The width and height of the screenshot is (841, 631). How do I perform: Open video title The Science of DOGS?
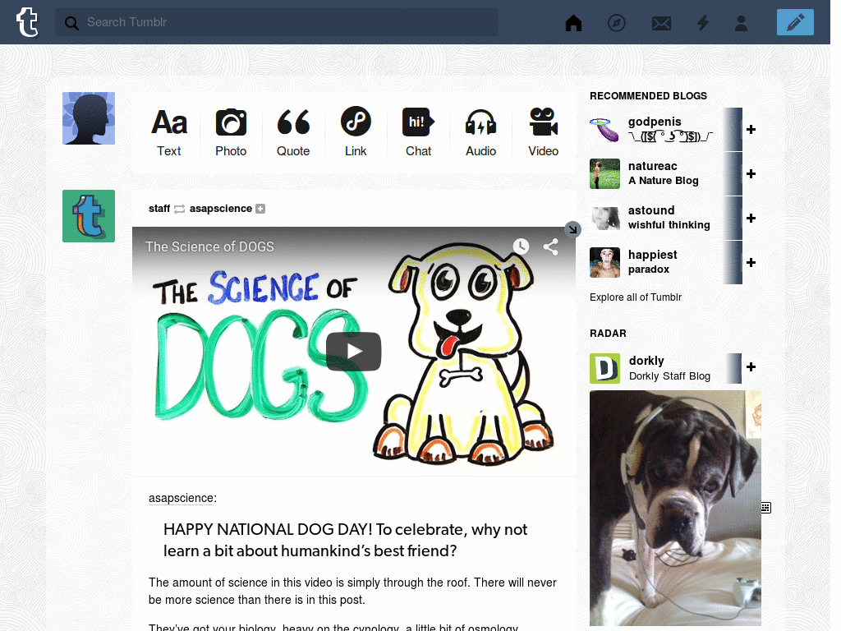[209, 246]
